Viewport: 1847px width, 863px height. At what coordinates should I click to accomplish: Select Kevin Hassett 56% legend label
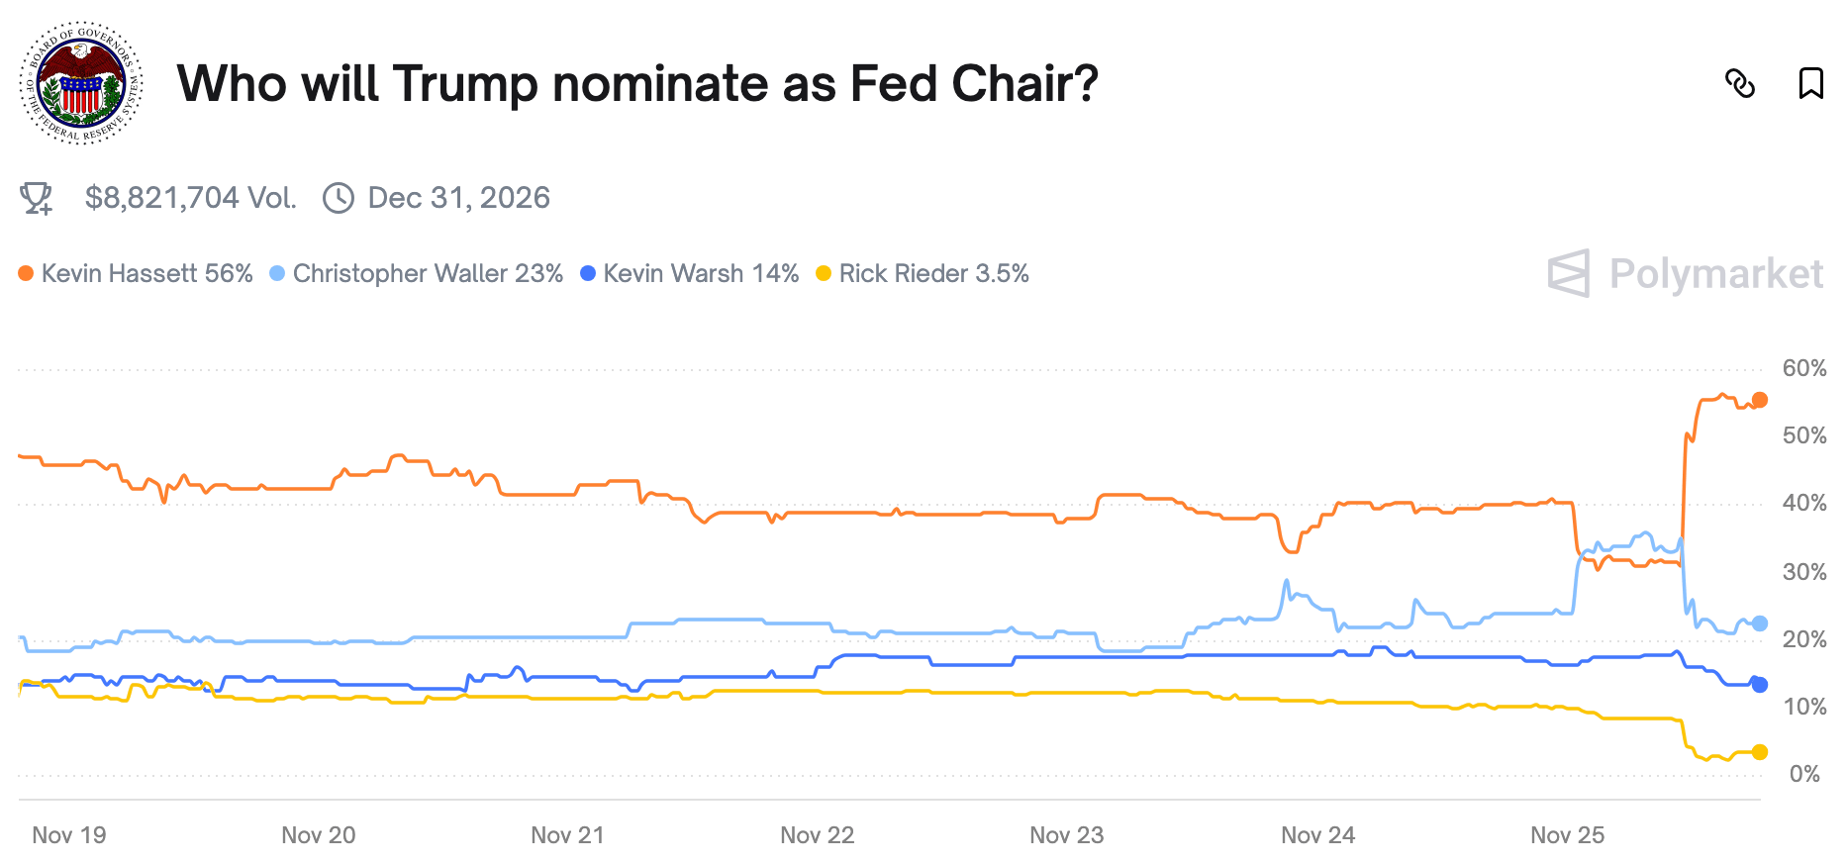pos(146,273)
